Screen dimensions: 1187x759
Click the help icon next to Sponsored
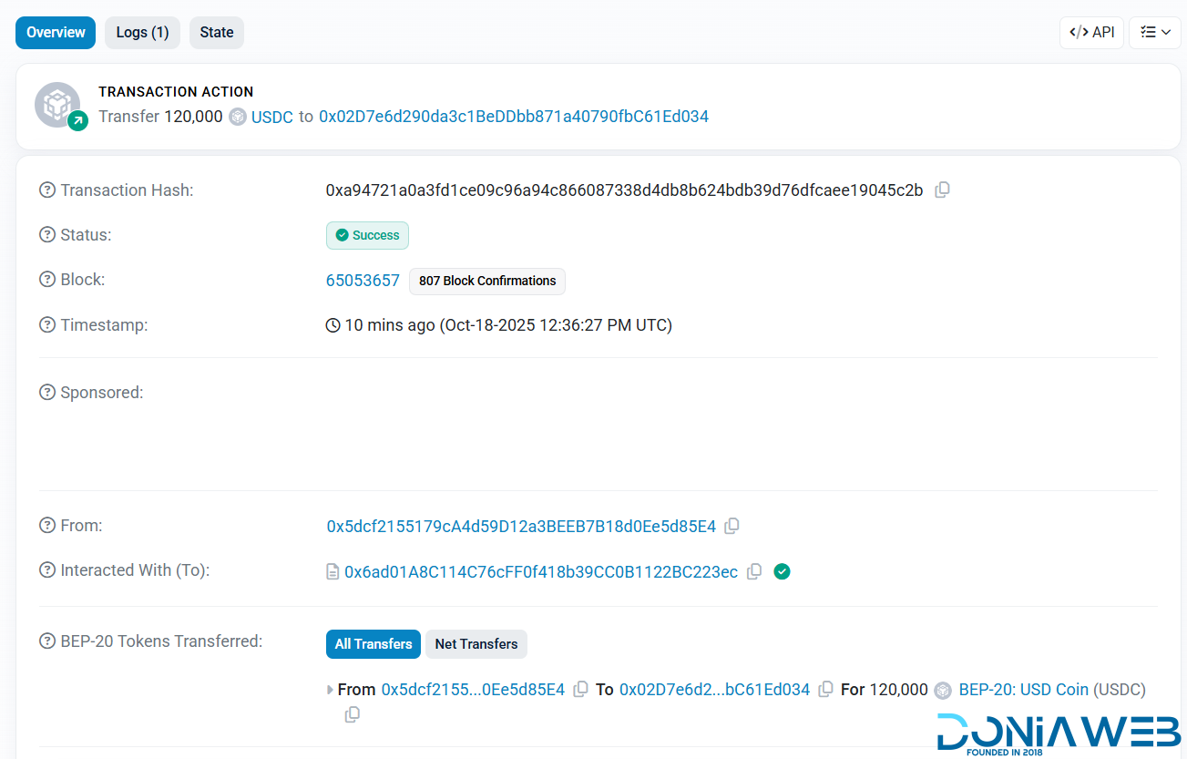click(x=47, y=393)
